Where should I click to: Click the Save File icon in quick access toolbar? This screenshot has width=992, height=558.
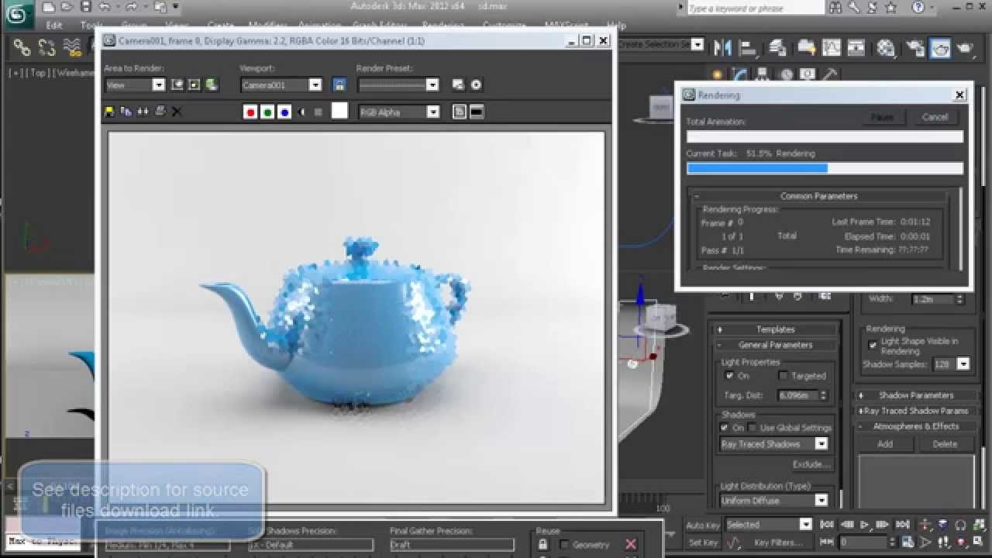coord(85,8)
